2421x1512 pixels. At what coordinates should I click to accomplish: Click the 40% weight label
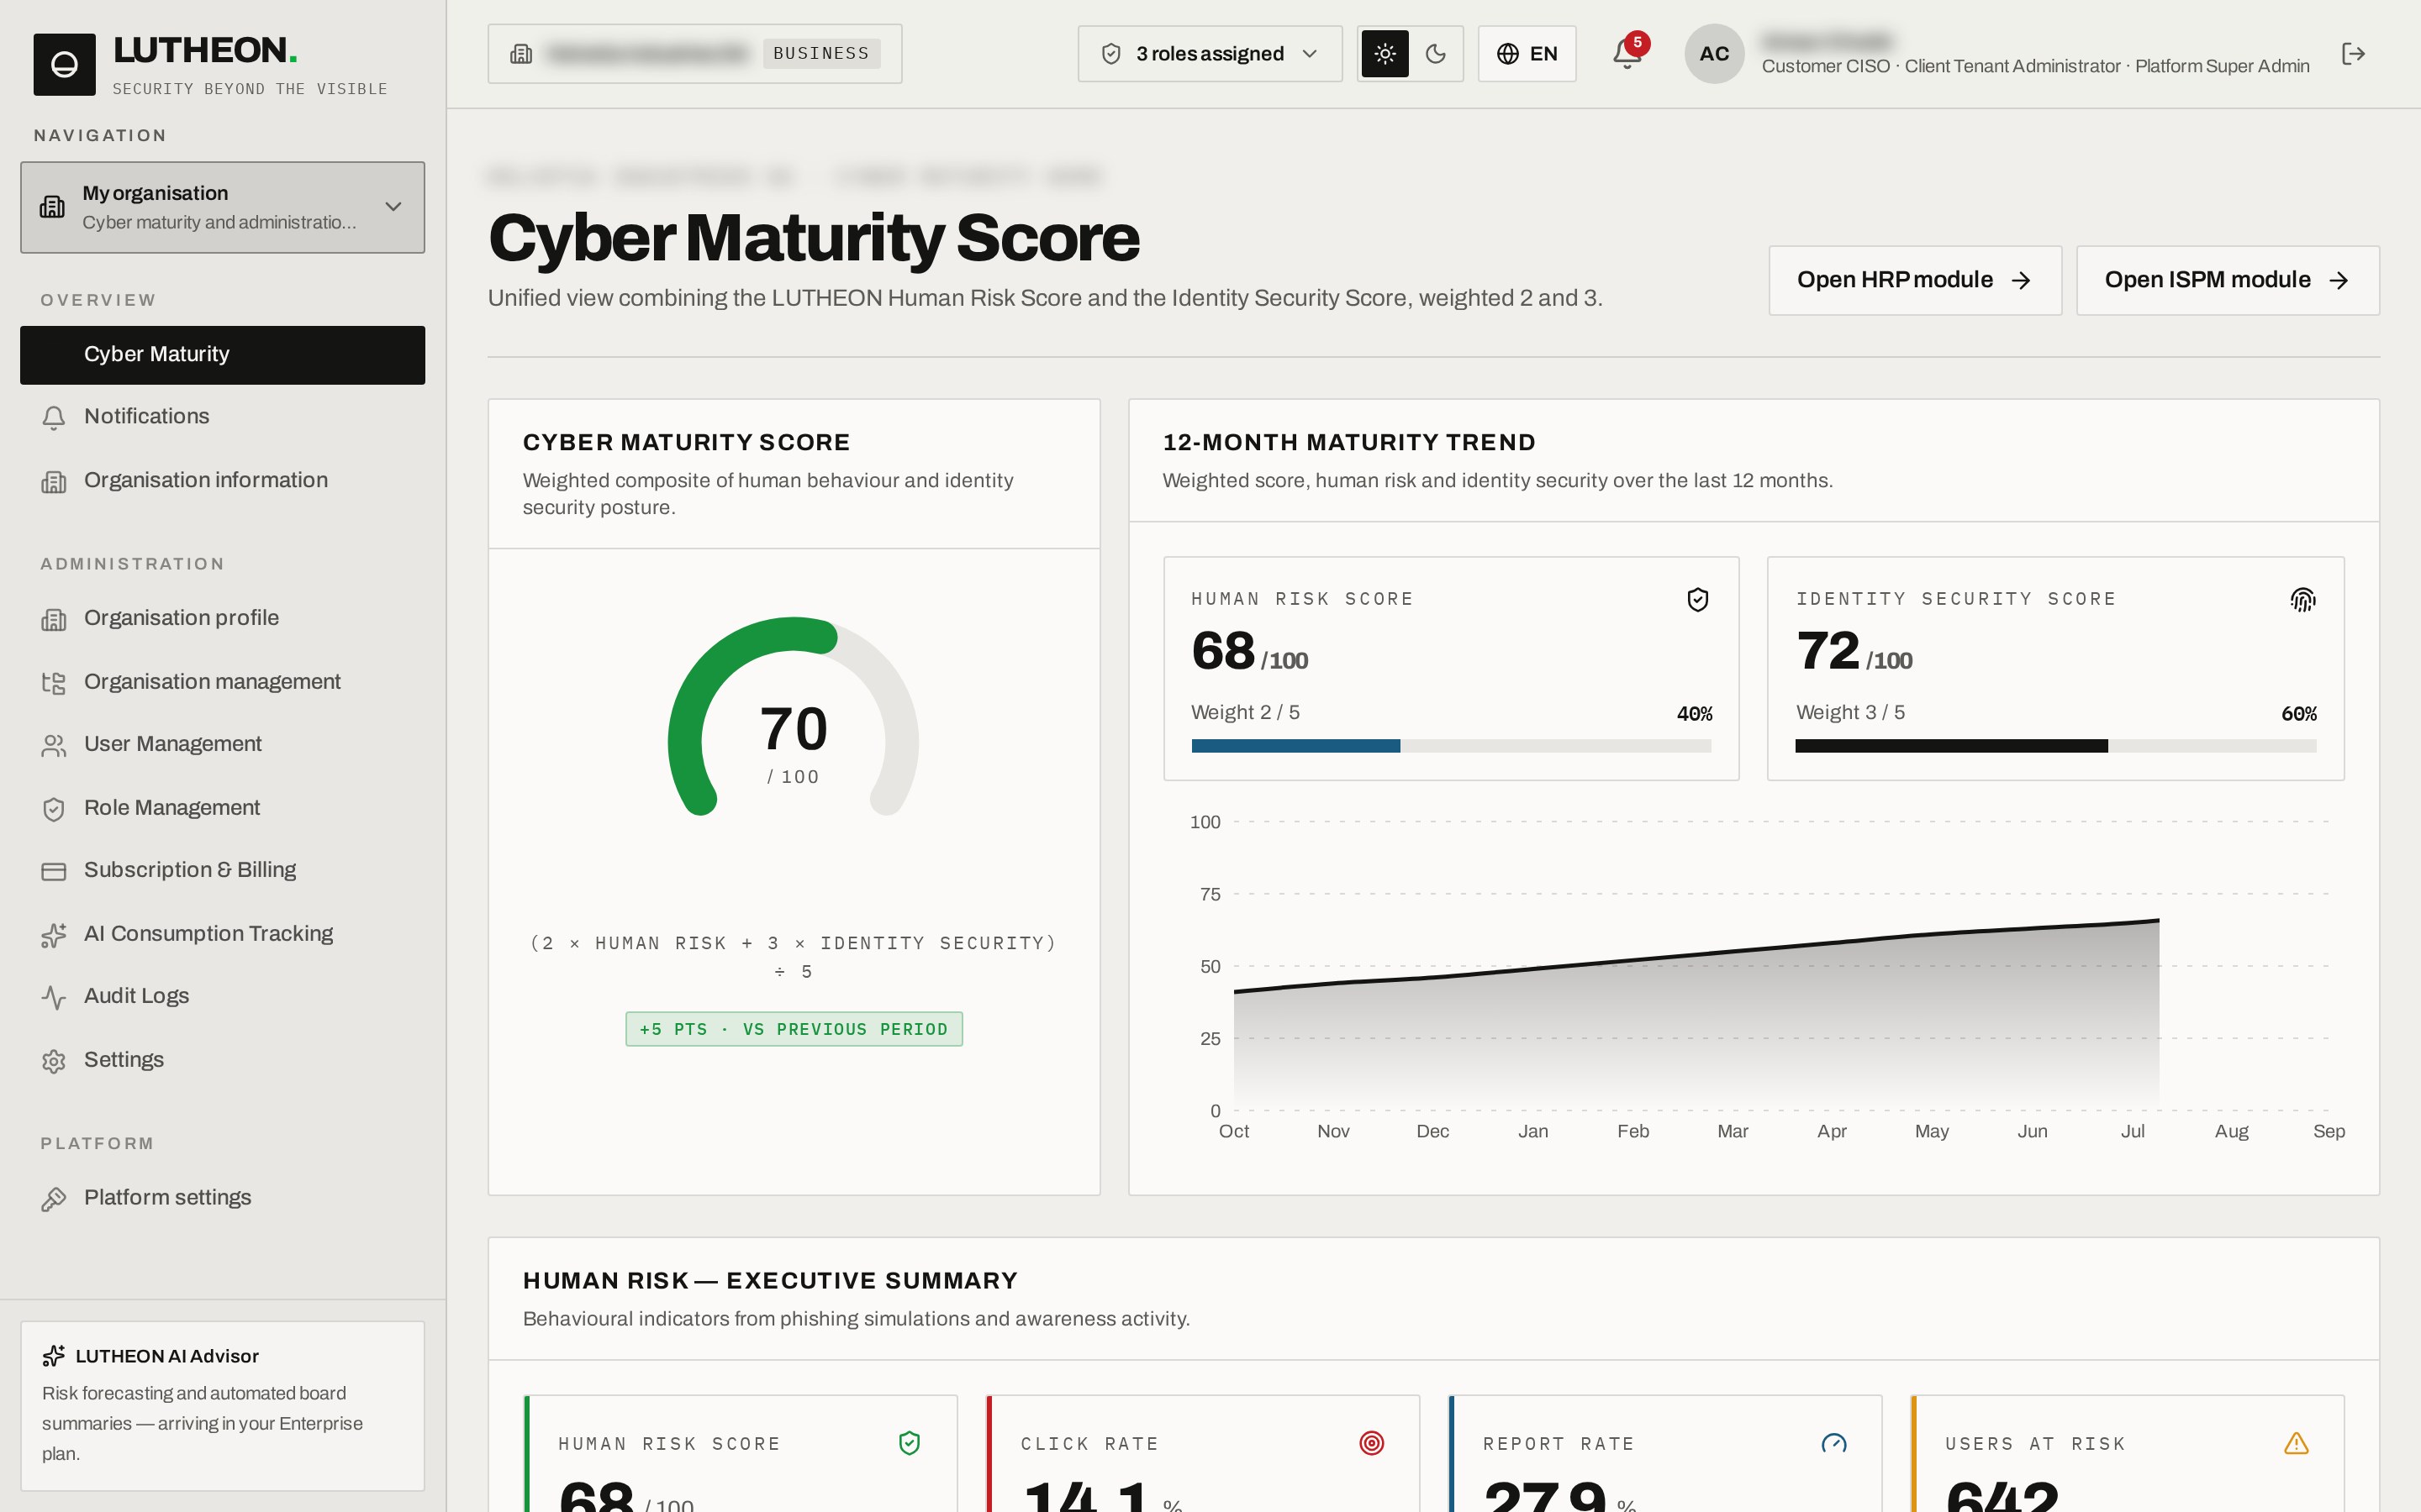pyautogui.click(x=1695, y=714)
